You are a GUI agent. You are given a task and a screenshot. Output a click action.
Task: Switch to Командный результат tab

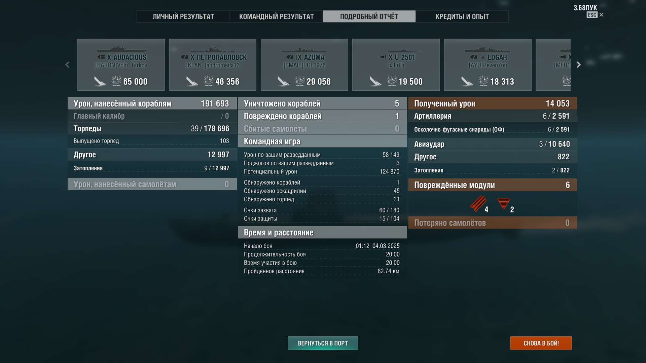point(277,16)
